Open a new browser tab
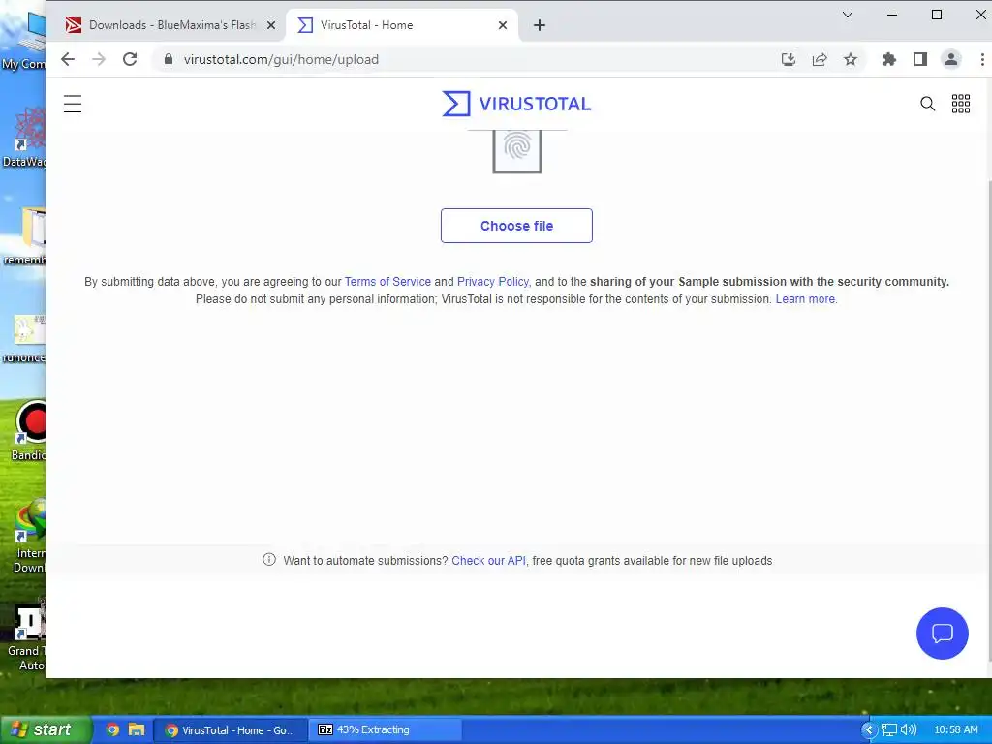The image size is (992, 744). 539,25
